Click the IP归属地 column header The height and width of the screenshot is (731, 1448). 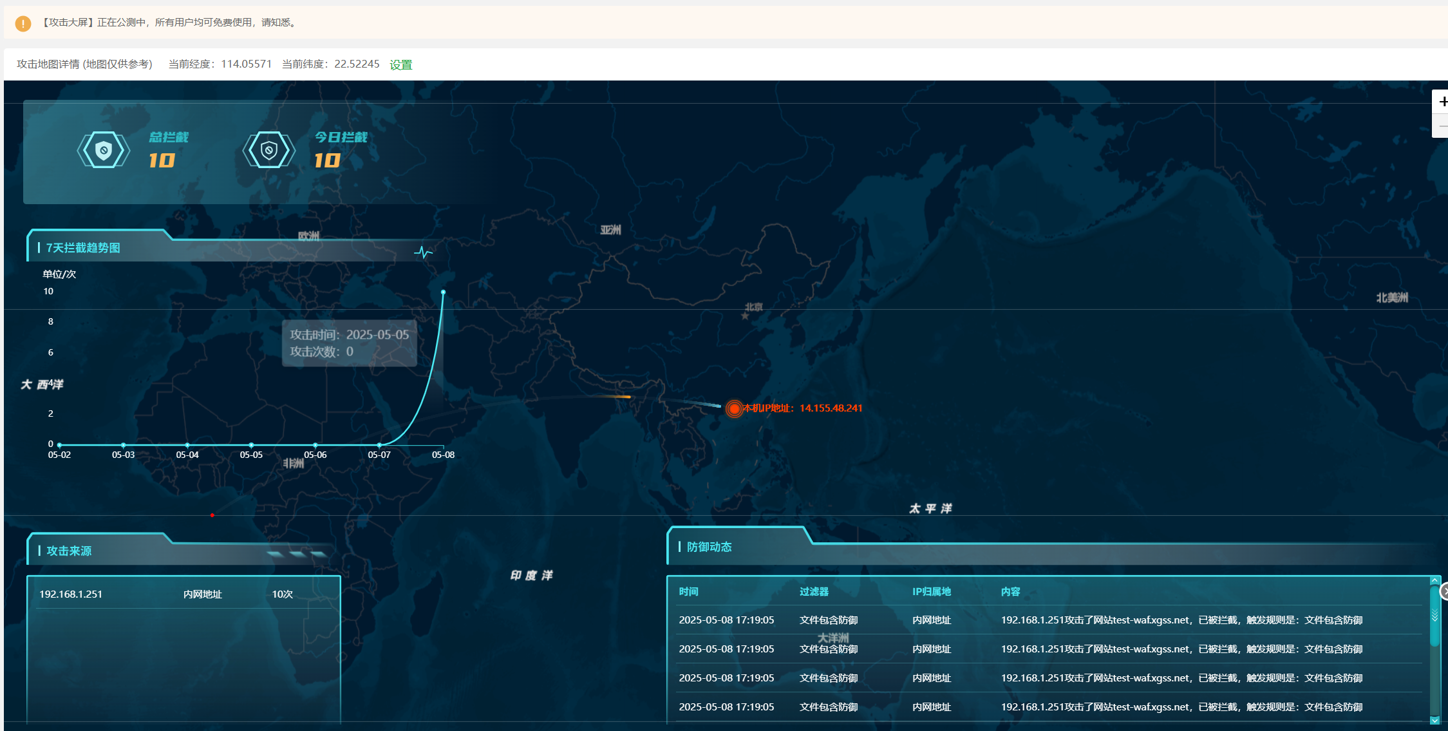pyautogui.click(x=931, y=591)
